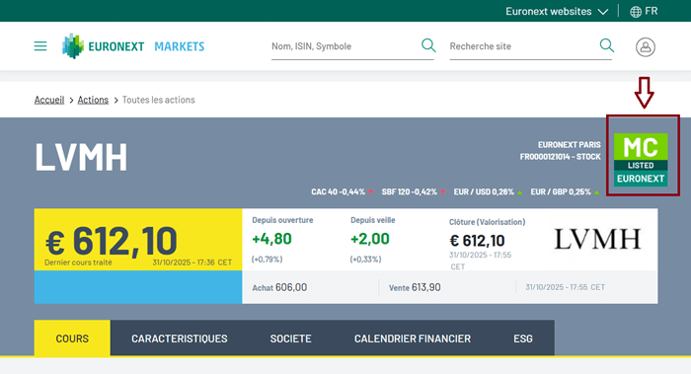Go to Accueil breadcrumb link
691x374 pixels.
[49, 100]
